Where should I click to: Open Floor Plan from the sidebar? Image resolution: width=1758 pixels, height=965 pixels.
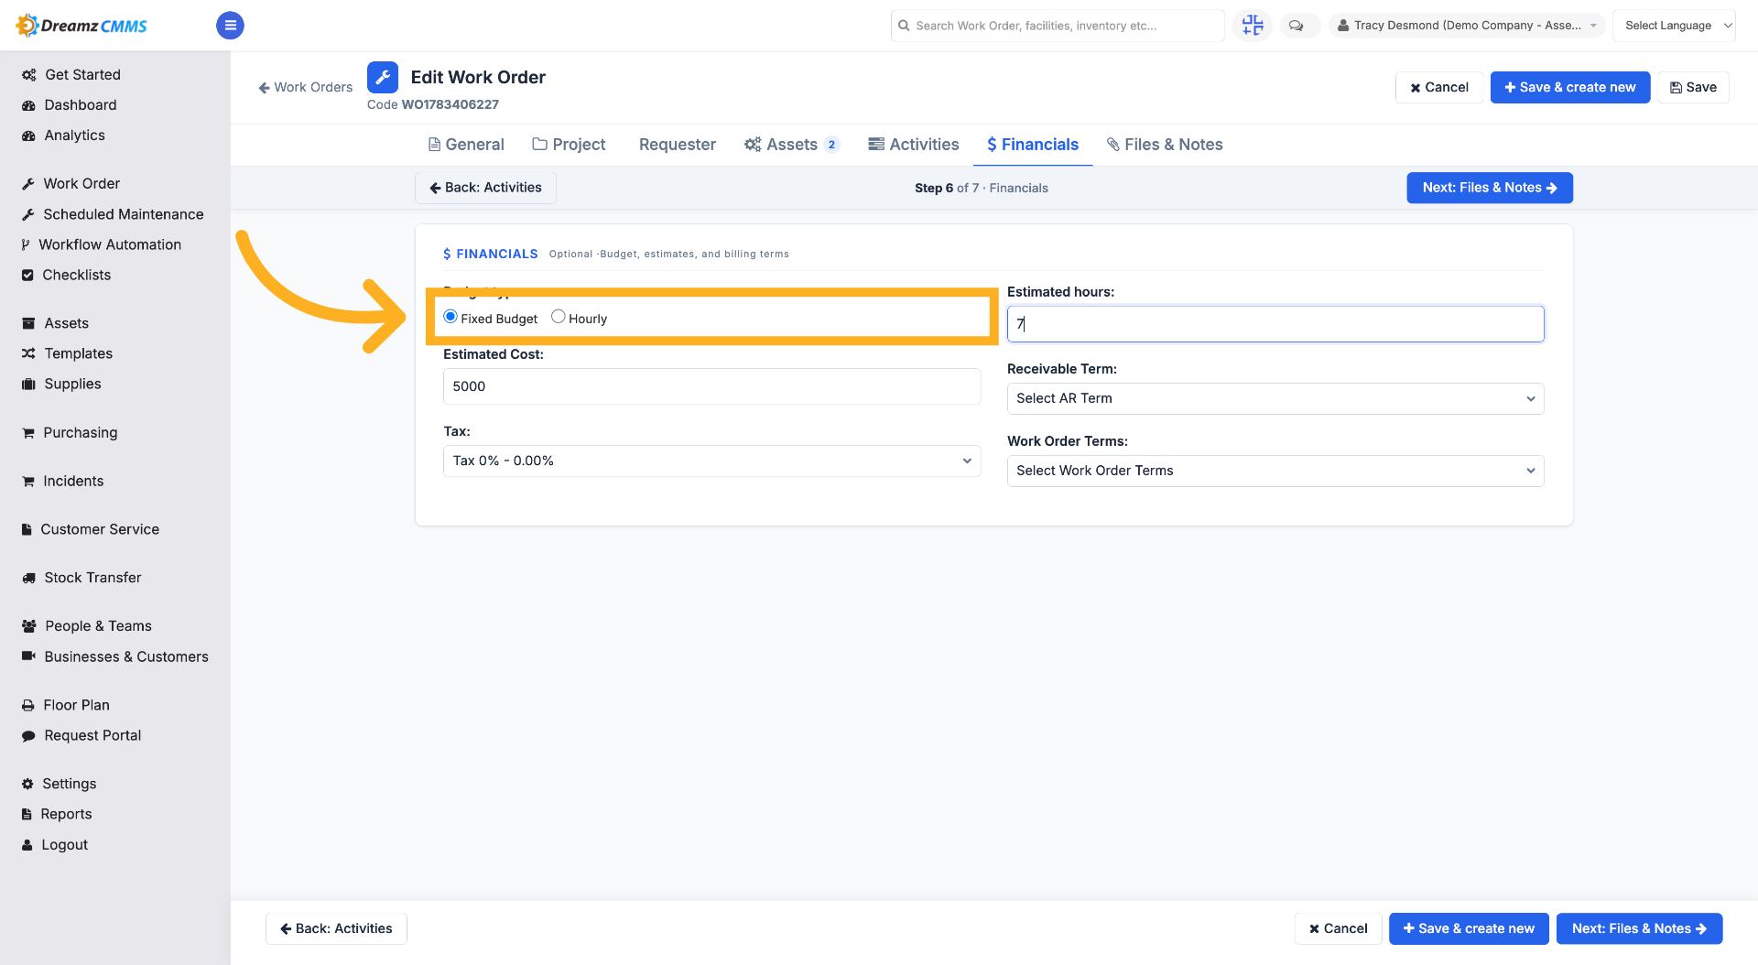(66, 705)
